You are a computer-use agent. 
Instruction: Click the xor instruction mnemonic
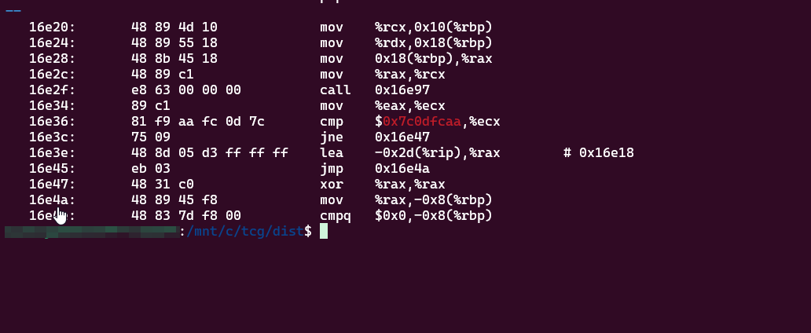point(332,185)
